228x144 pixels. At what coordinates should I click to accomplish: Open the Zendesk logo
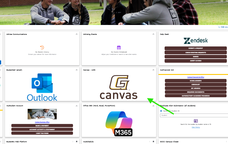point(195,41)
